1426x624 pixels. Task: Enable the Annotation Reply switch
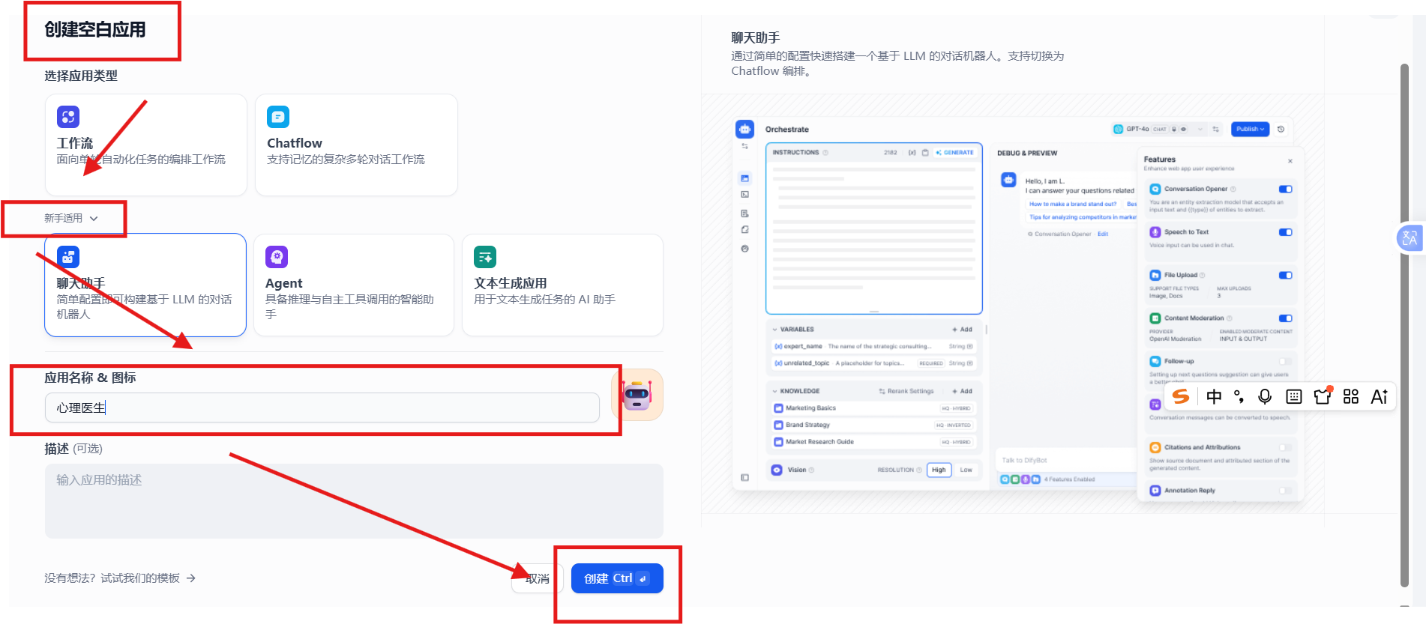[1286, 491]
